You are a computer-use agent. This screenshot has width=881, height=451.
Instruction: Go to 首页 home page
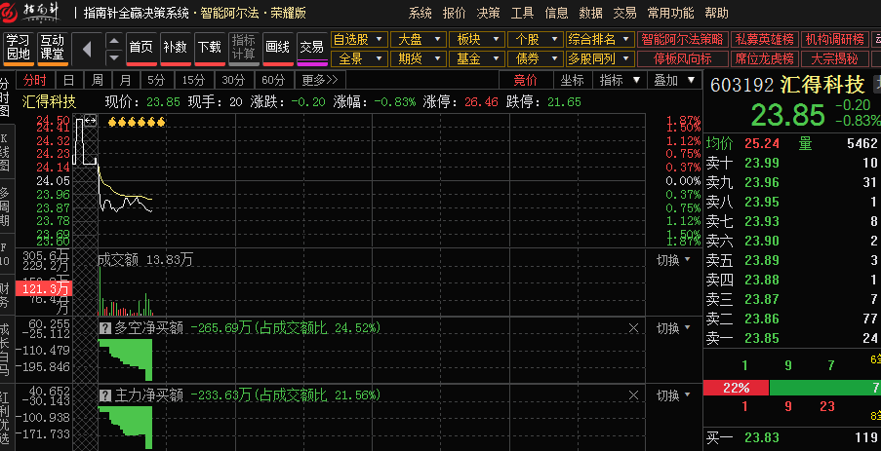(x=141, y=48)
